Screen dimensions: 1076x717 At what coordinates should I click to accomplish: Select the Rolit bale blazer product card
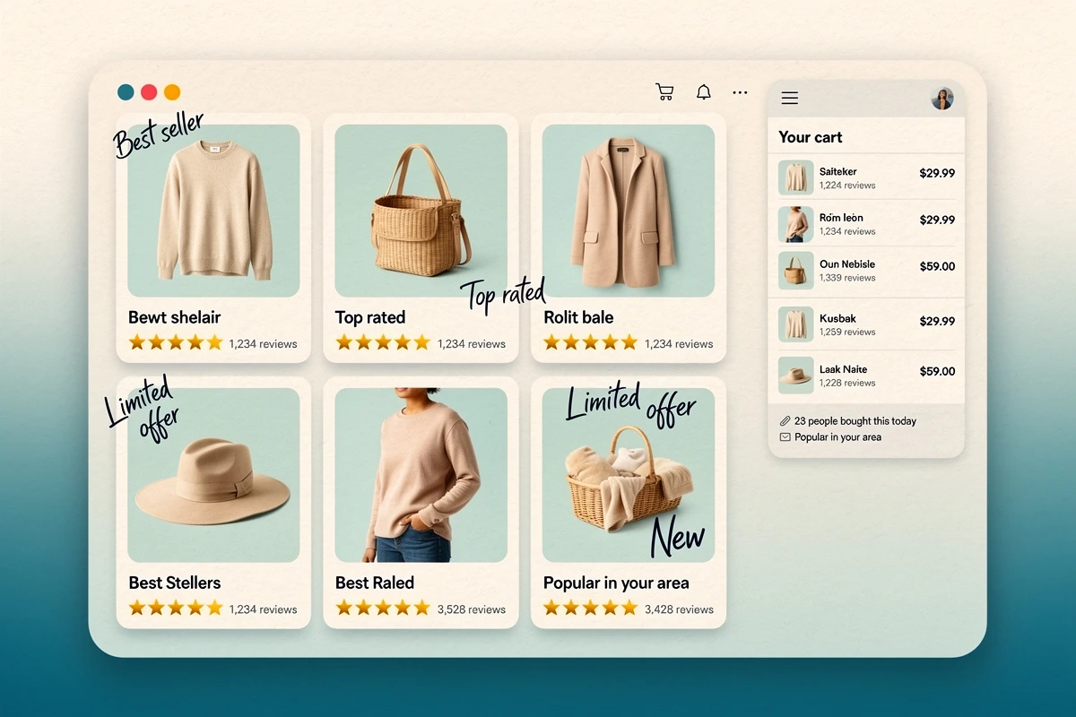628,238
